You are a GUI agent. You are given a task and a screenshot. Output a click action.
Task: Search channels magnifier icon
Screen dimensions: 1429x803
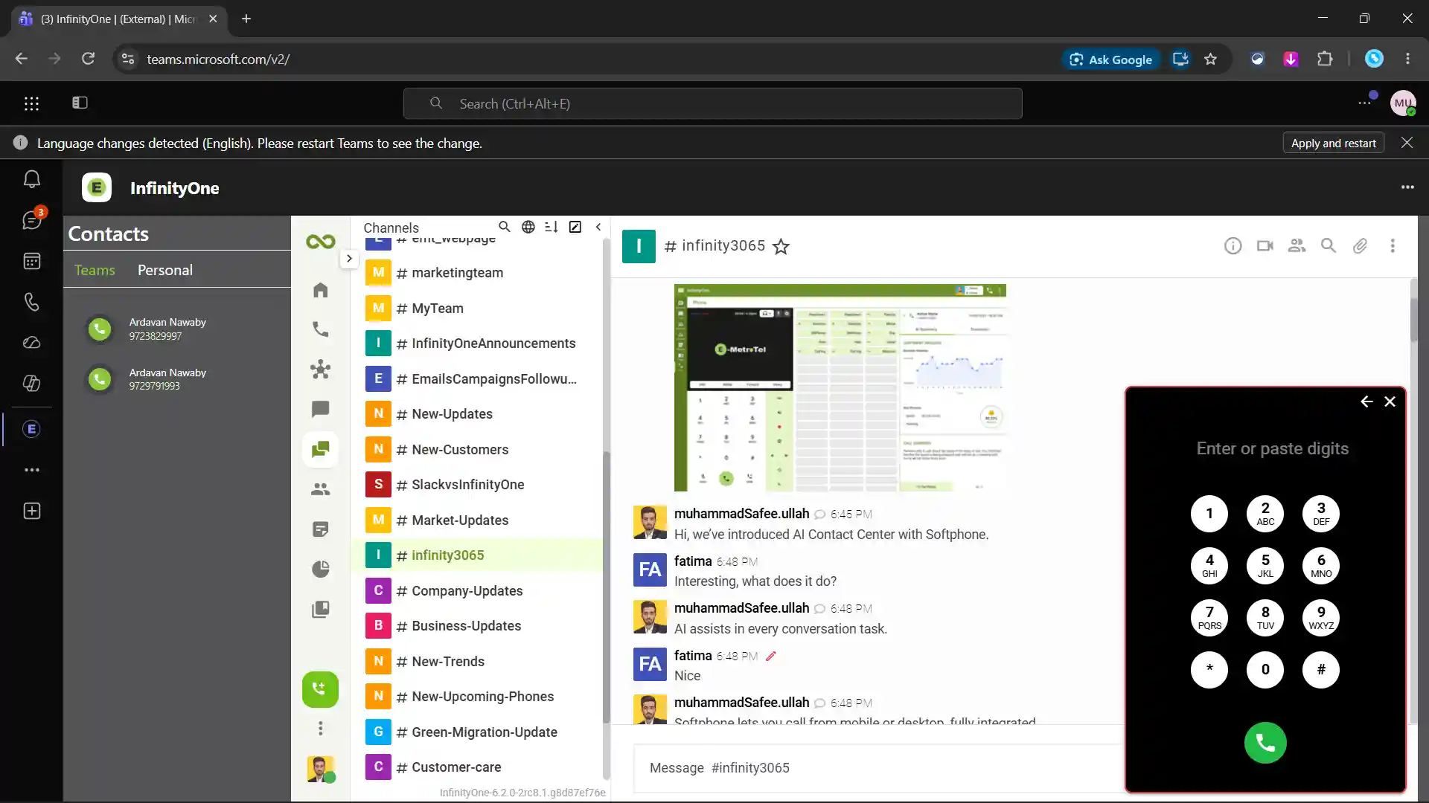coord(505,227)
